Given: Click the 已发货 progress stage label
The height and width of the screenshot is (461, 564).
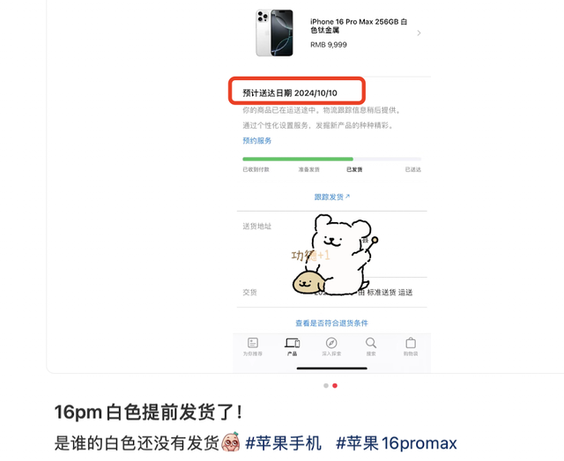Looking at the screenshot, I should pyautogui.click(x=354, y=169).
